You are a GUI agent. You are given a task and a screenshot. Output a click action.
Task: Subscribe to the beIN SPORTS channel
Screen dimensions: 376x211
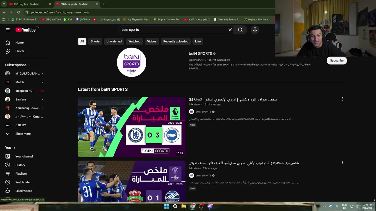337,60
